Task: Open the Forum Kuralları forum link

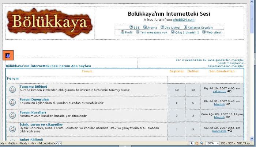Action: point(33,112)
